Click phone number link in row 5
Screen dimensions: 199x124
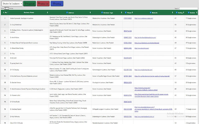click(x=127, y=43)
